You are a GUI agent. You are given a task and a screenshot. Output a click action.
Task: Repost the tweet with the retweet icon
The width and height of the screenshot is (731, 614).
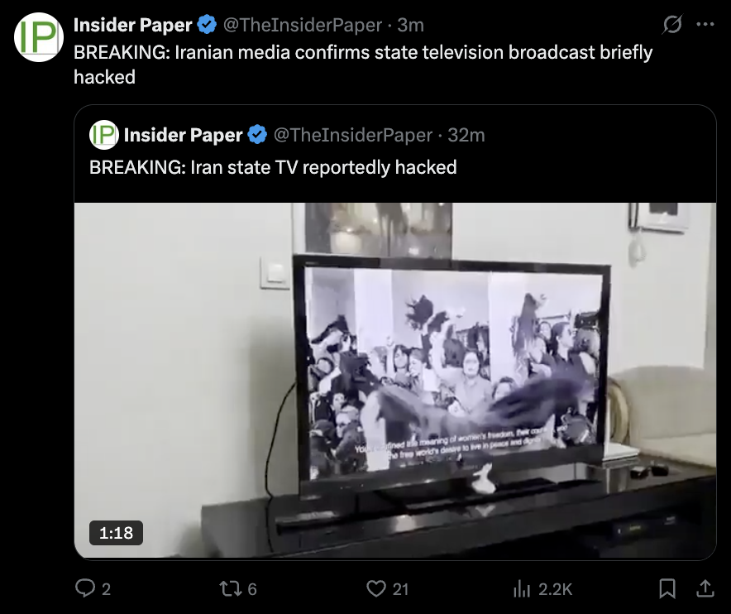(238, 588)
